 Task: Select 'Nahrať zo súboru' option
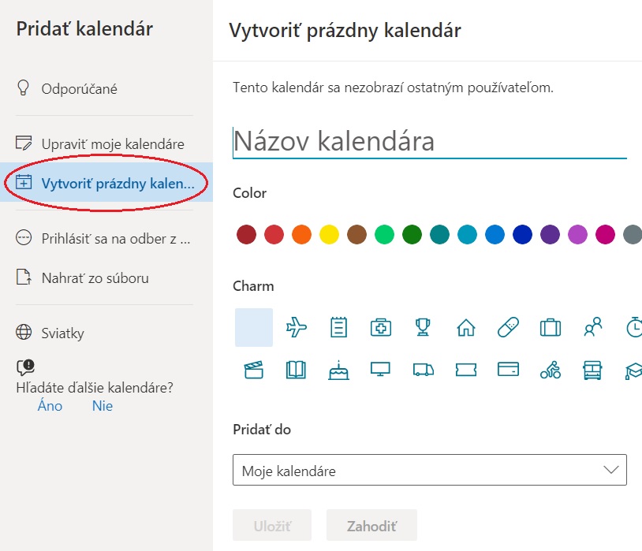tap(95, 277)
